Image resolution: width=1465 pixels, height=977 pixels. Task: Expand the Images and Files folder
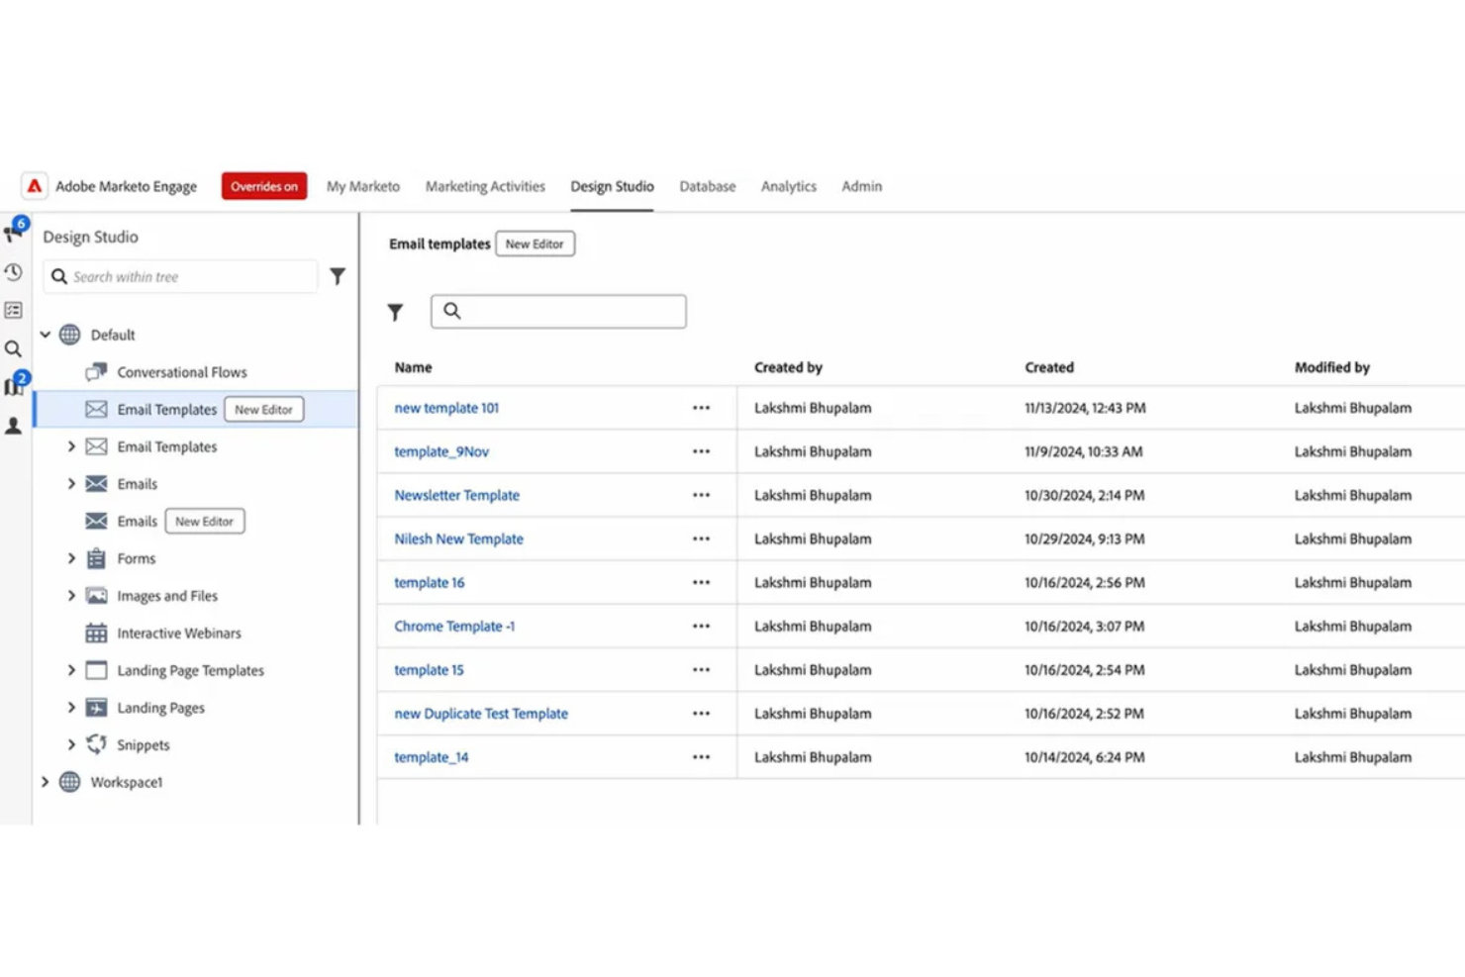71,596
